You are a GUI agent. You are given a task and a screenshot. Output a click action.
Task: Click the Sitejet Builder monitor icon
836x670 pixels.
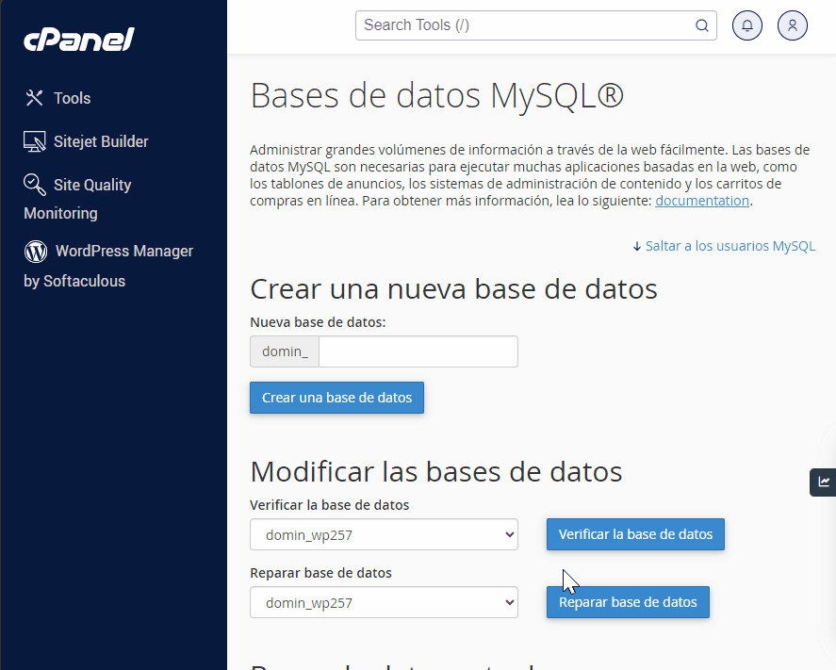[x=35, y=141]
